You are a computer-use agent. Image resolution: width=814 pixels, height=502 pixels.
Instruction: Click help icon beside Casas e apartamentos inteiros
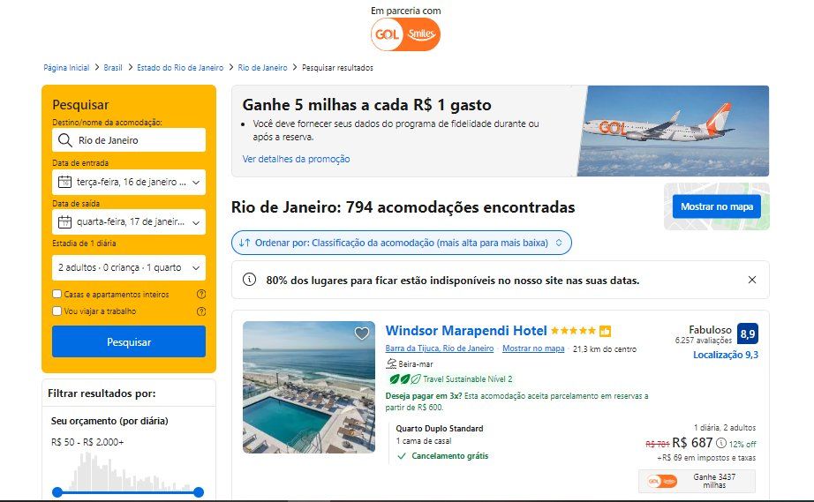tap(201, 294)
